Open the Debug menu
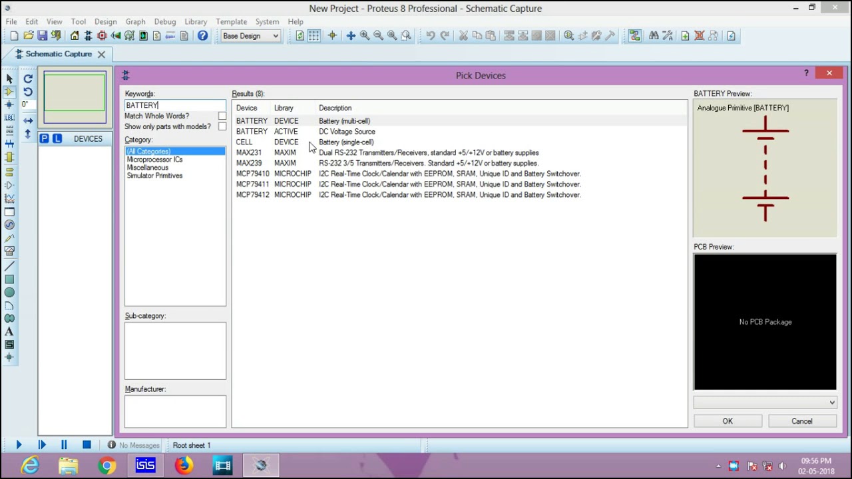 (x=165, y=22)
